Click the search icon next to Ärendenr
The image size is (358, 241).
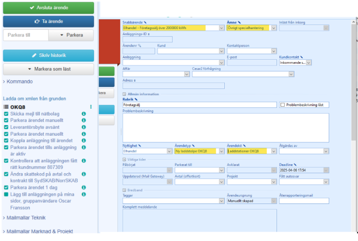coord(139,45)
